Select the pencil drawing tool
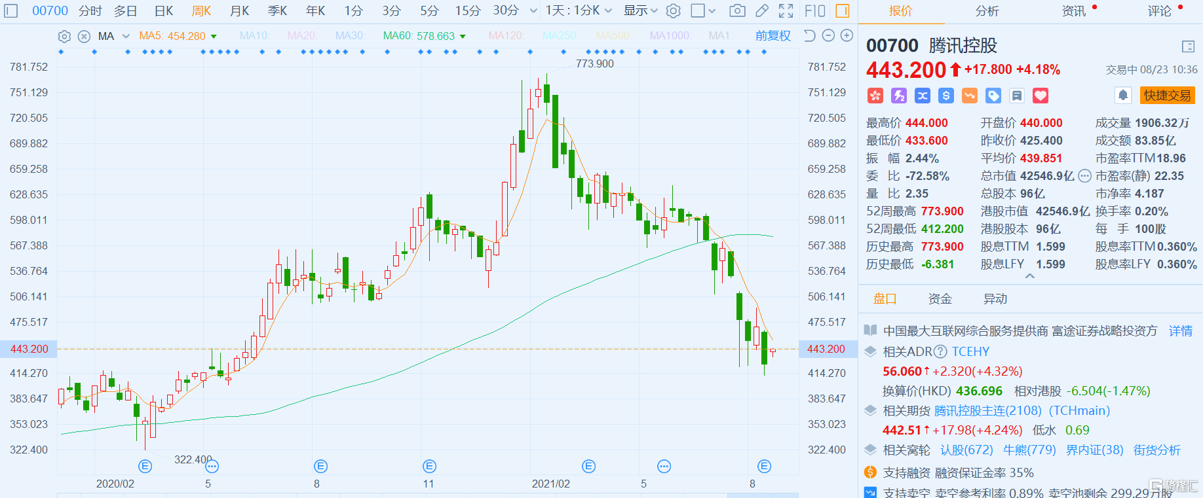The image size is (1203, 498). (762, 10)
